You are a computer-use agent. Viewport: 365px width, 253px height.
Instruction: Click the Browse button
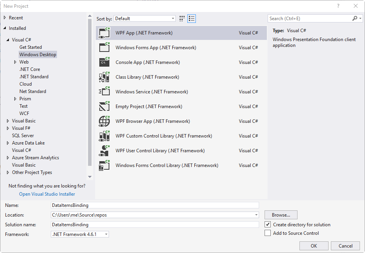point(280,215)
